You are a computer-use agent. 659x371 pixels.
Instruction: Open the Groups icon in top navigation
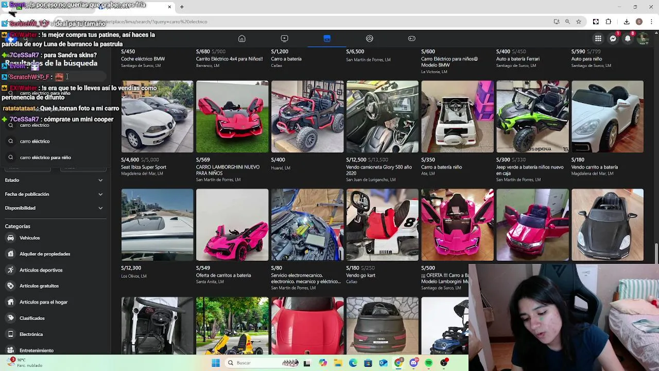[x=370, y=39]
